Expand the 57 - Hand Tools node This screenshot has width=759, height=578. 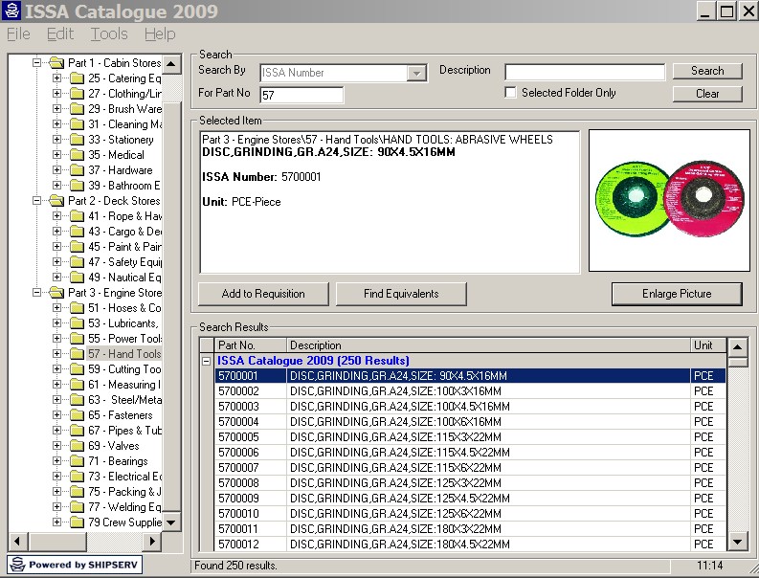pos(56,354)
